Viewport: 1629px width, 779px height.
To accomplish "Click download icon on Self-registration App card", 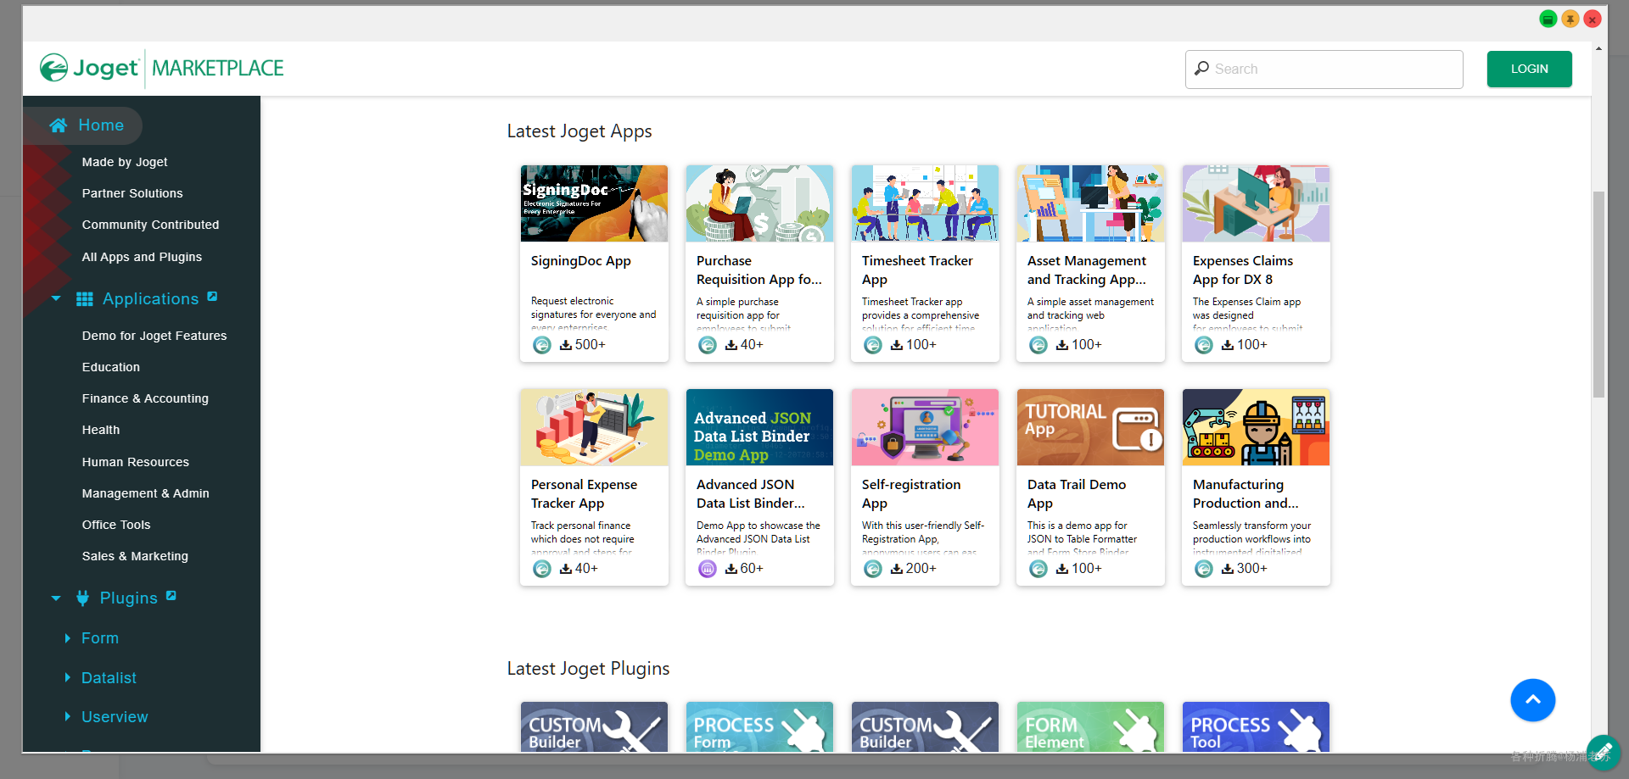I will (897, 569).
